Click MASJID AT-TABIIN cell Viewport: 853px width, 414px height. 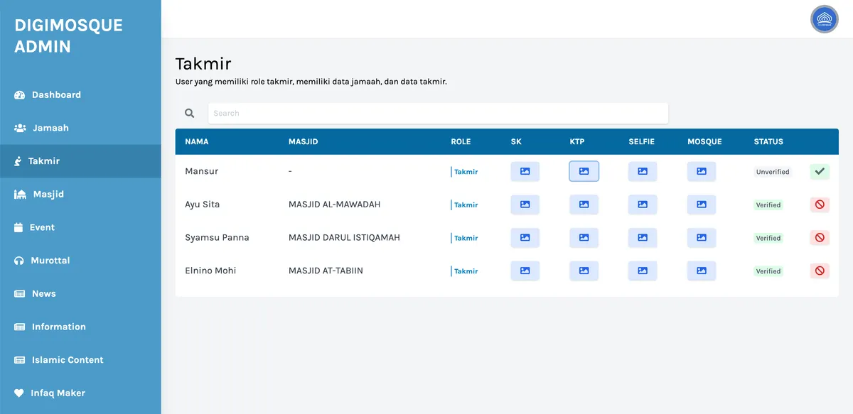click(326, 271)
